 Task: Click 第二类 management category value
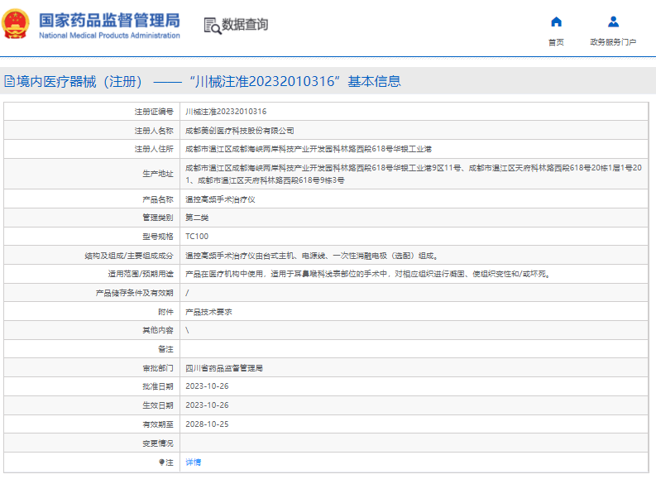coord(197,218)
